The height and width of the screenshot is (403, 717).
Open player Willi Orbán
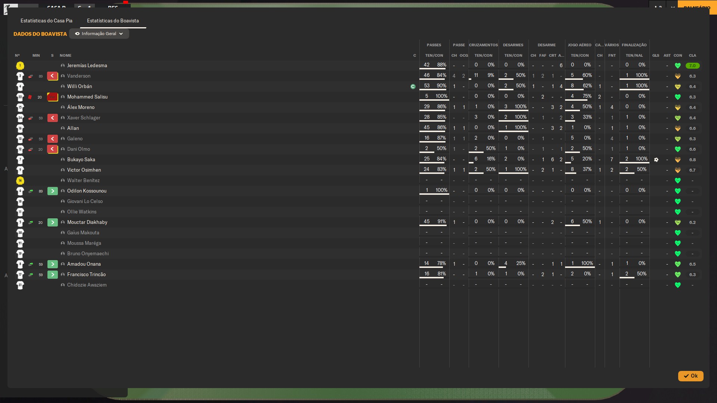80,87
